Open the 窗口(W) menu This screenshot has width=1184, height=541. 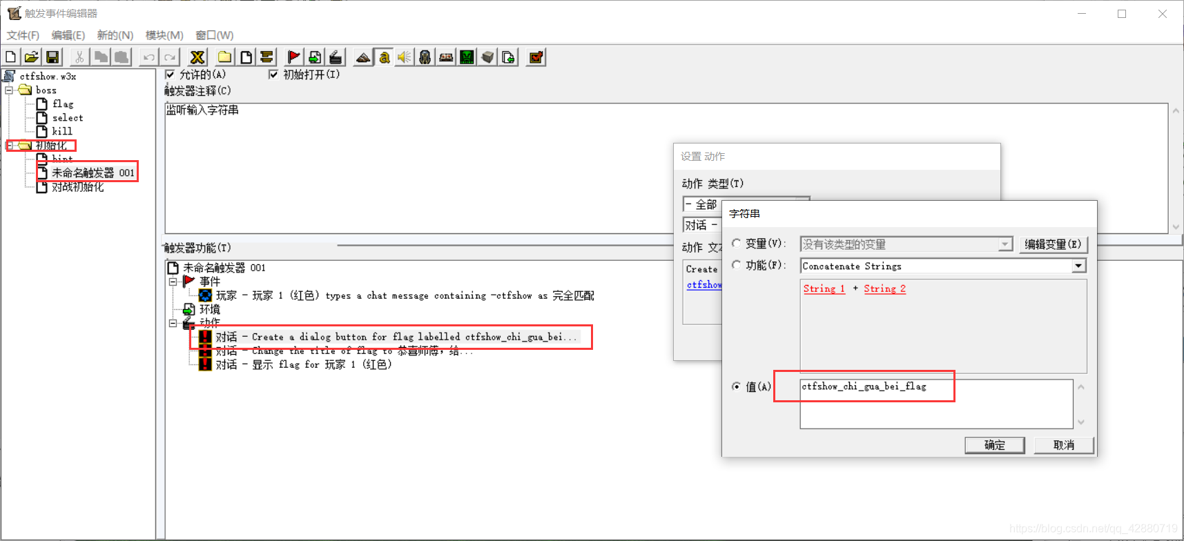click(214, 35)
